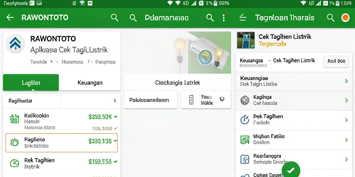Select the Raglíena highlighted row
This screenshot has width=355, height=177.
61,143
